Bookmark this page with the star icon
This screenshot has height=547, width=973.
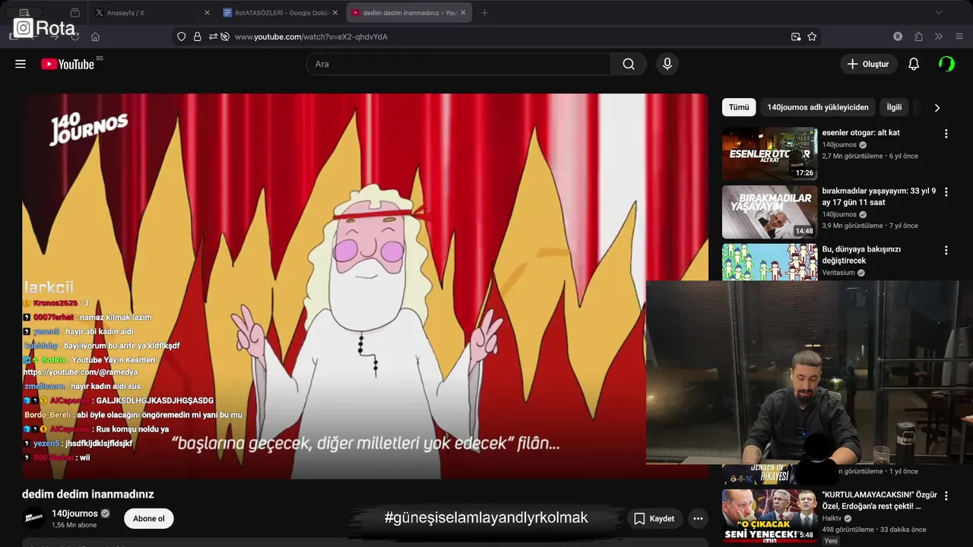point(812,36)
